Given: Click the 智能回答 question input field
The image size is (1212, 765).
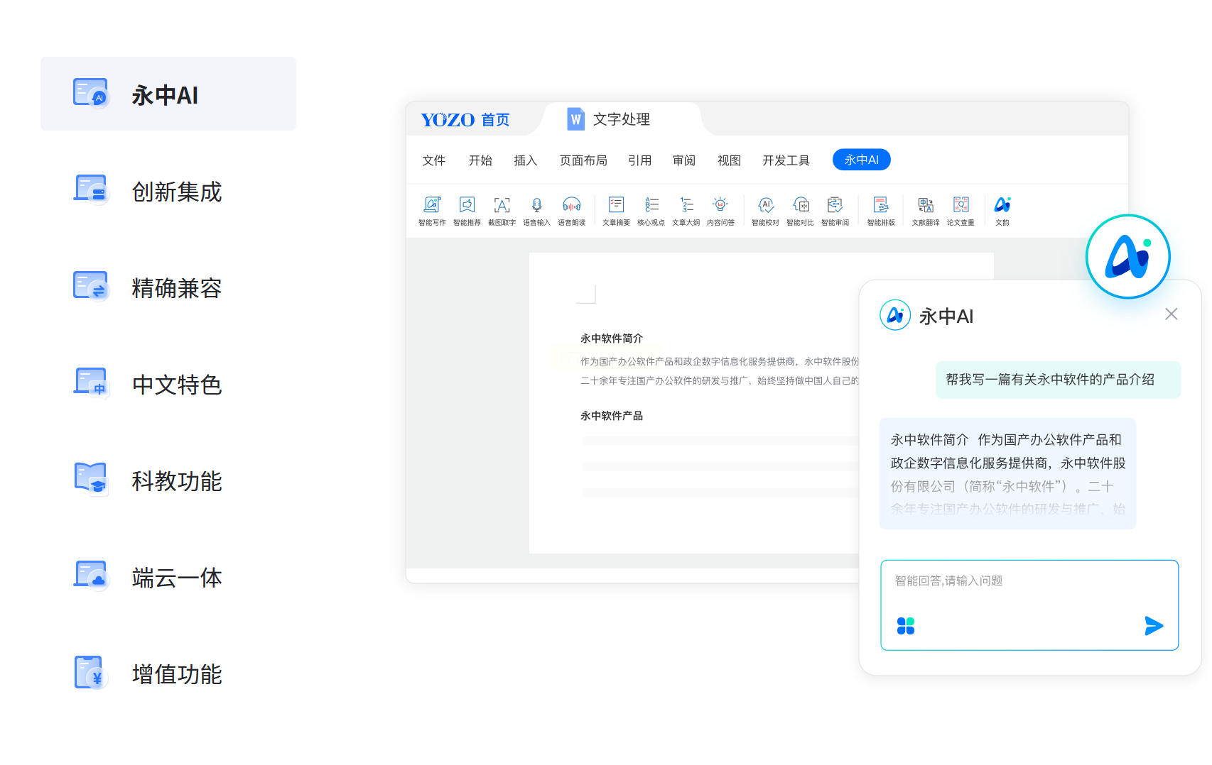Looking at the screenshot, I should click(1029, 605).
